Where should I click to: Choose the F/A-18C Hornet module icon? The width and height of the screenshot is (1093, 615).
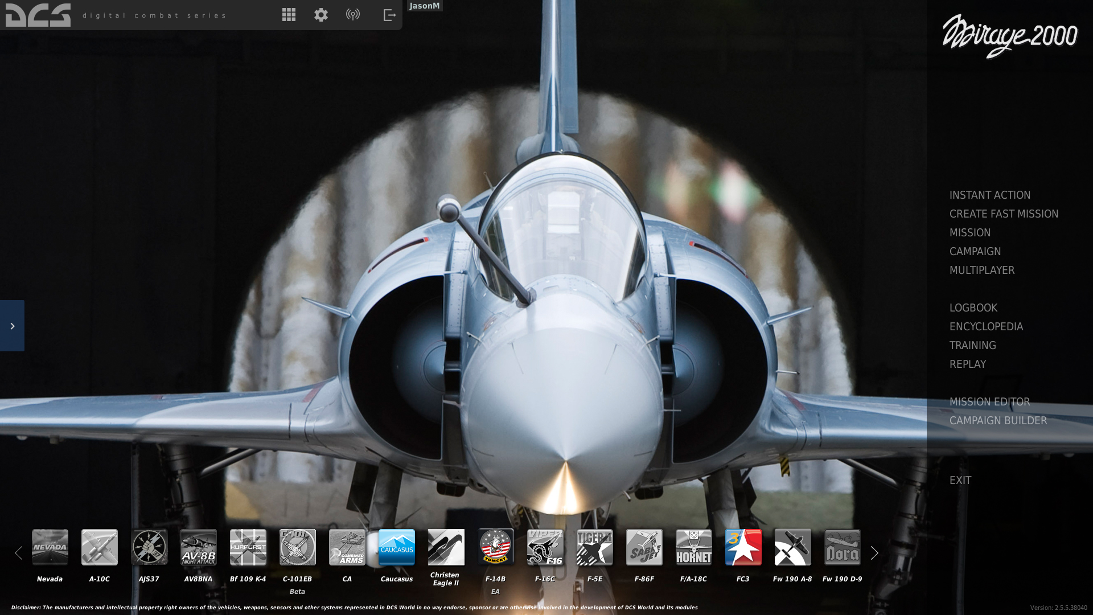pyautogui.click(x=693, y=547)
